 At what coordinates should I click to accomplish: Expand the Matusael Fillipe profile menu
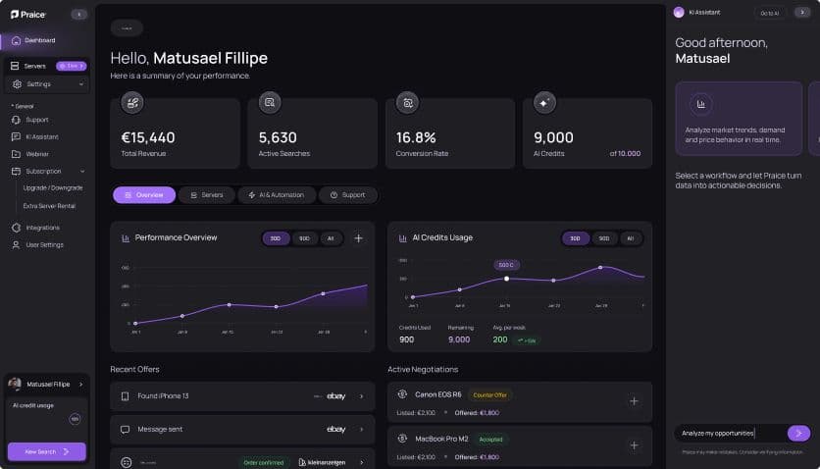(80, 384)
